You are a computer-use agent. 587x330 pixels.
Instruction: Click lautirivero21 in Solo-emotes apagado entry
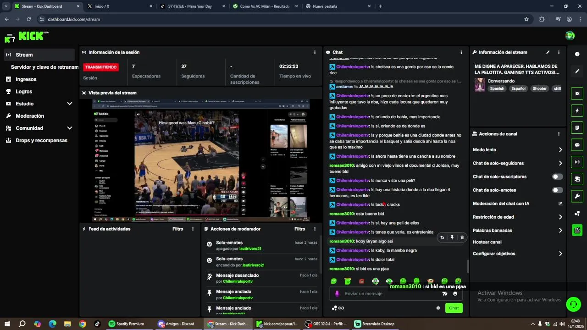tap(250, 248)
